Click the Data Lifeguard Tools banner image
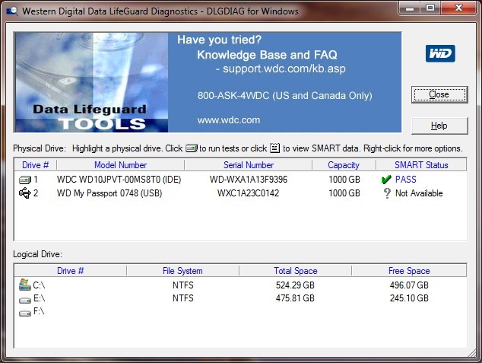This screenshot has width=482, height=363. (91, 82)
